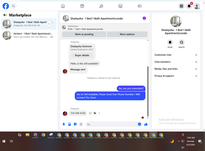Open the Gaming icon in top bar
The height and width of the screenshot is (151, 205).
(139, 6)
